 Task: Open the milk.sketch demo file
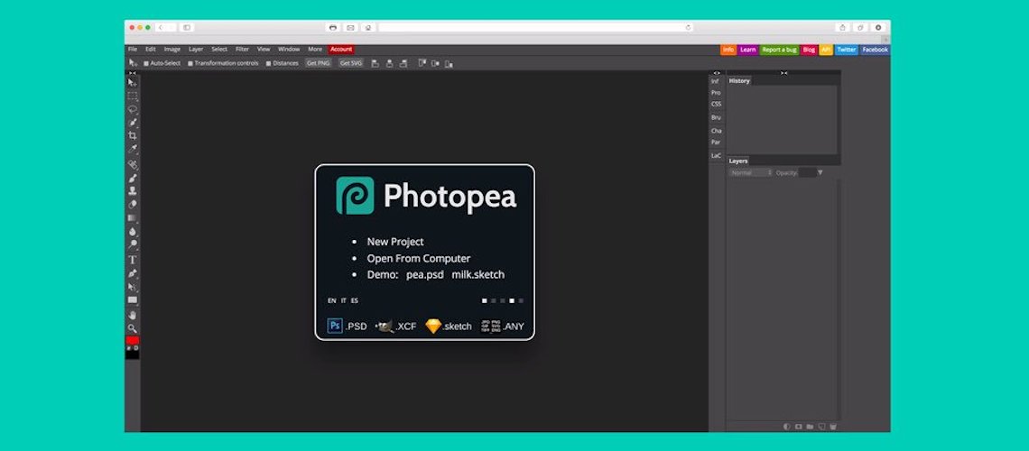477,275
